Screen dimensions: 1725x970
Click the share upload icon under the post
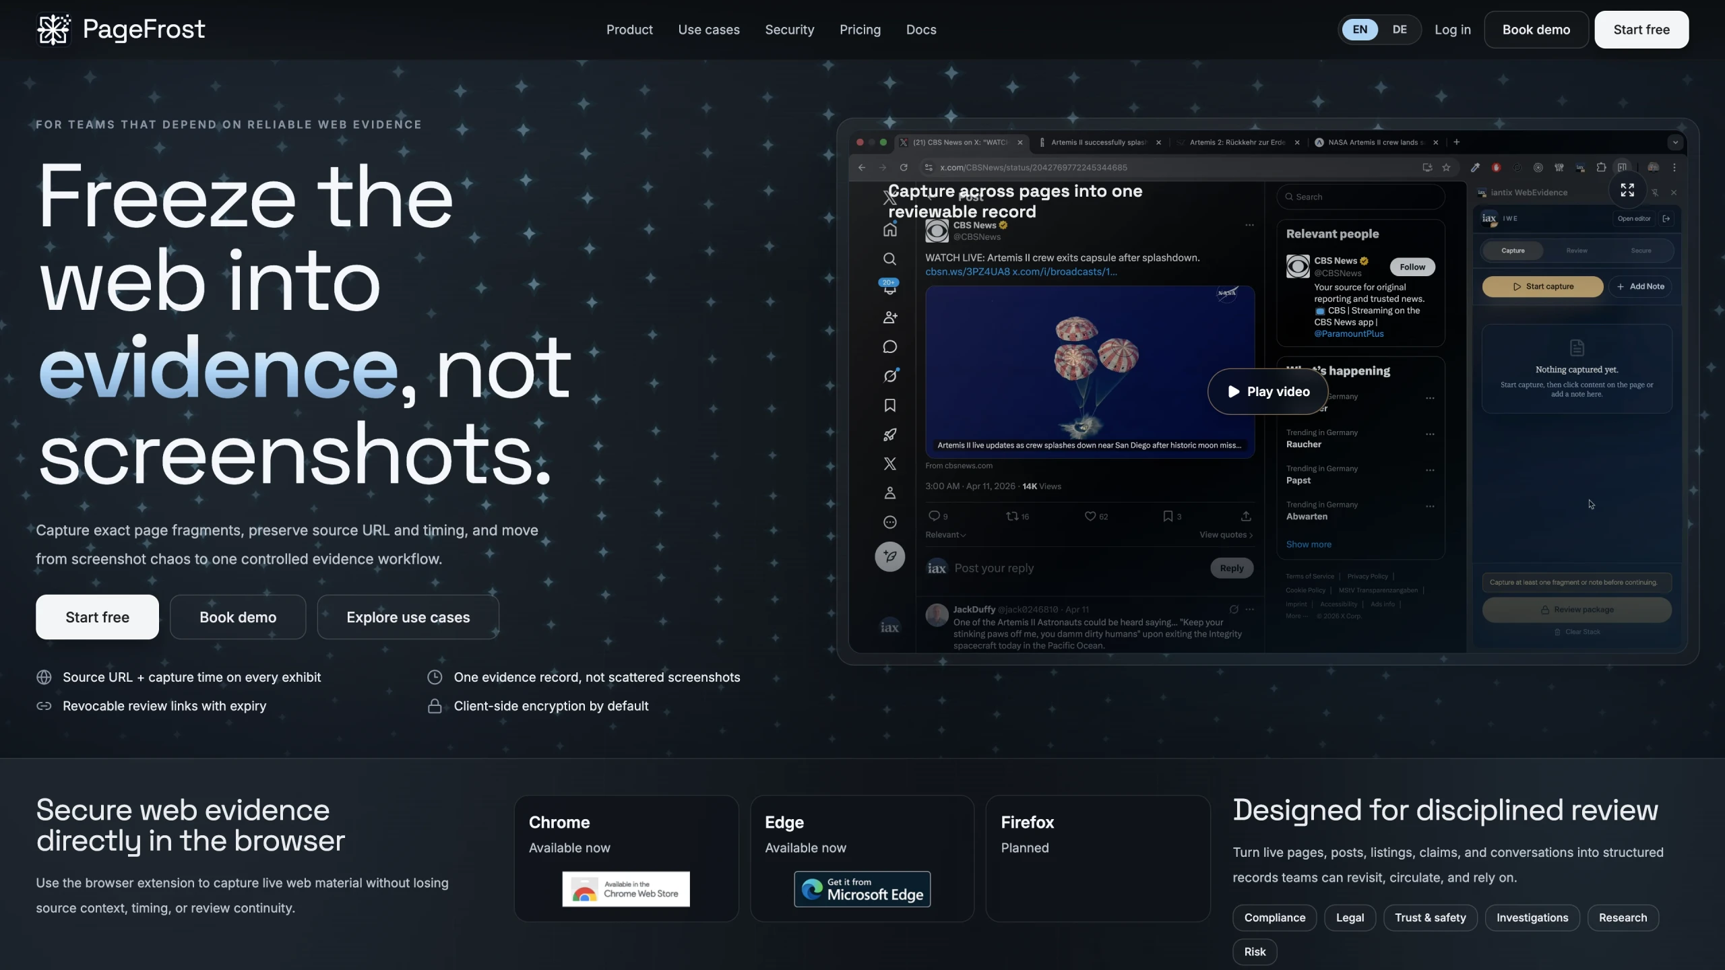pos(1246,516)
